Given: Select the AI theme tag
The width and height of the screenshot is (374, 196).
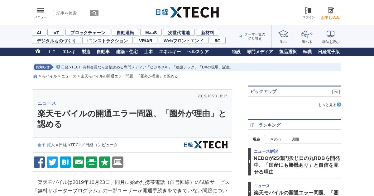Looking at the screenshot, I should click(39, 32).
